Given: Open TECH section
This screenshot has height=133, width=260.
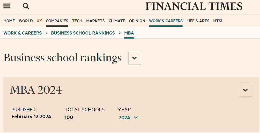Looking at the screenshot, I should click(77, 21).
